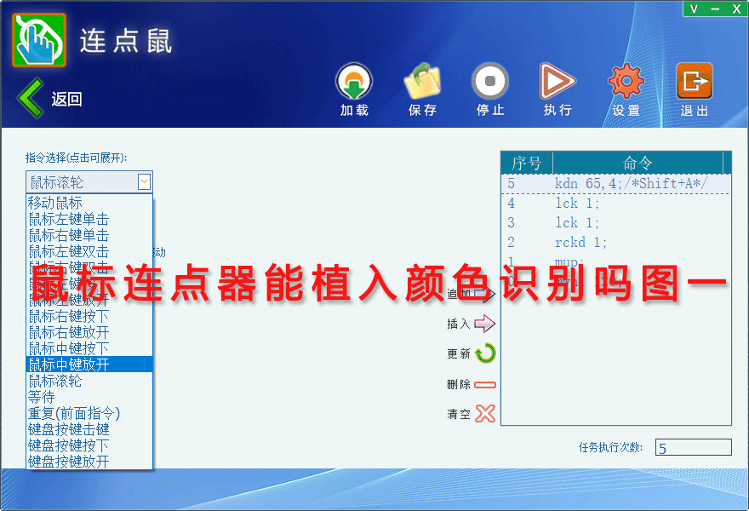Select 鼠标右键按下 in the command list
Viewport: 749px width, 511px height.
point(89,317)
